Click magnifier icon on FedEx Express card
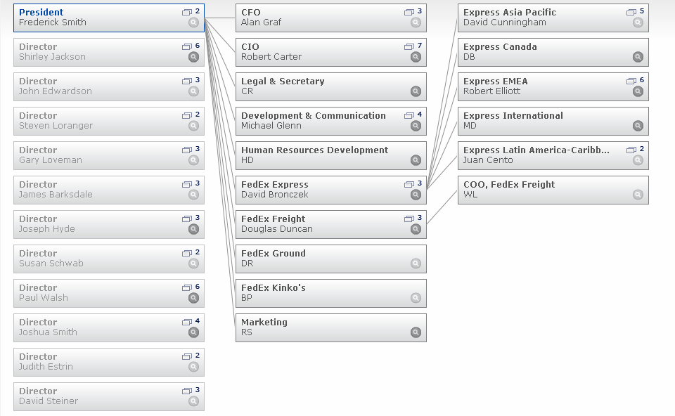675x416 pixels. pos(416,195)
